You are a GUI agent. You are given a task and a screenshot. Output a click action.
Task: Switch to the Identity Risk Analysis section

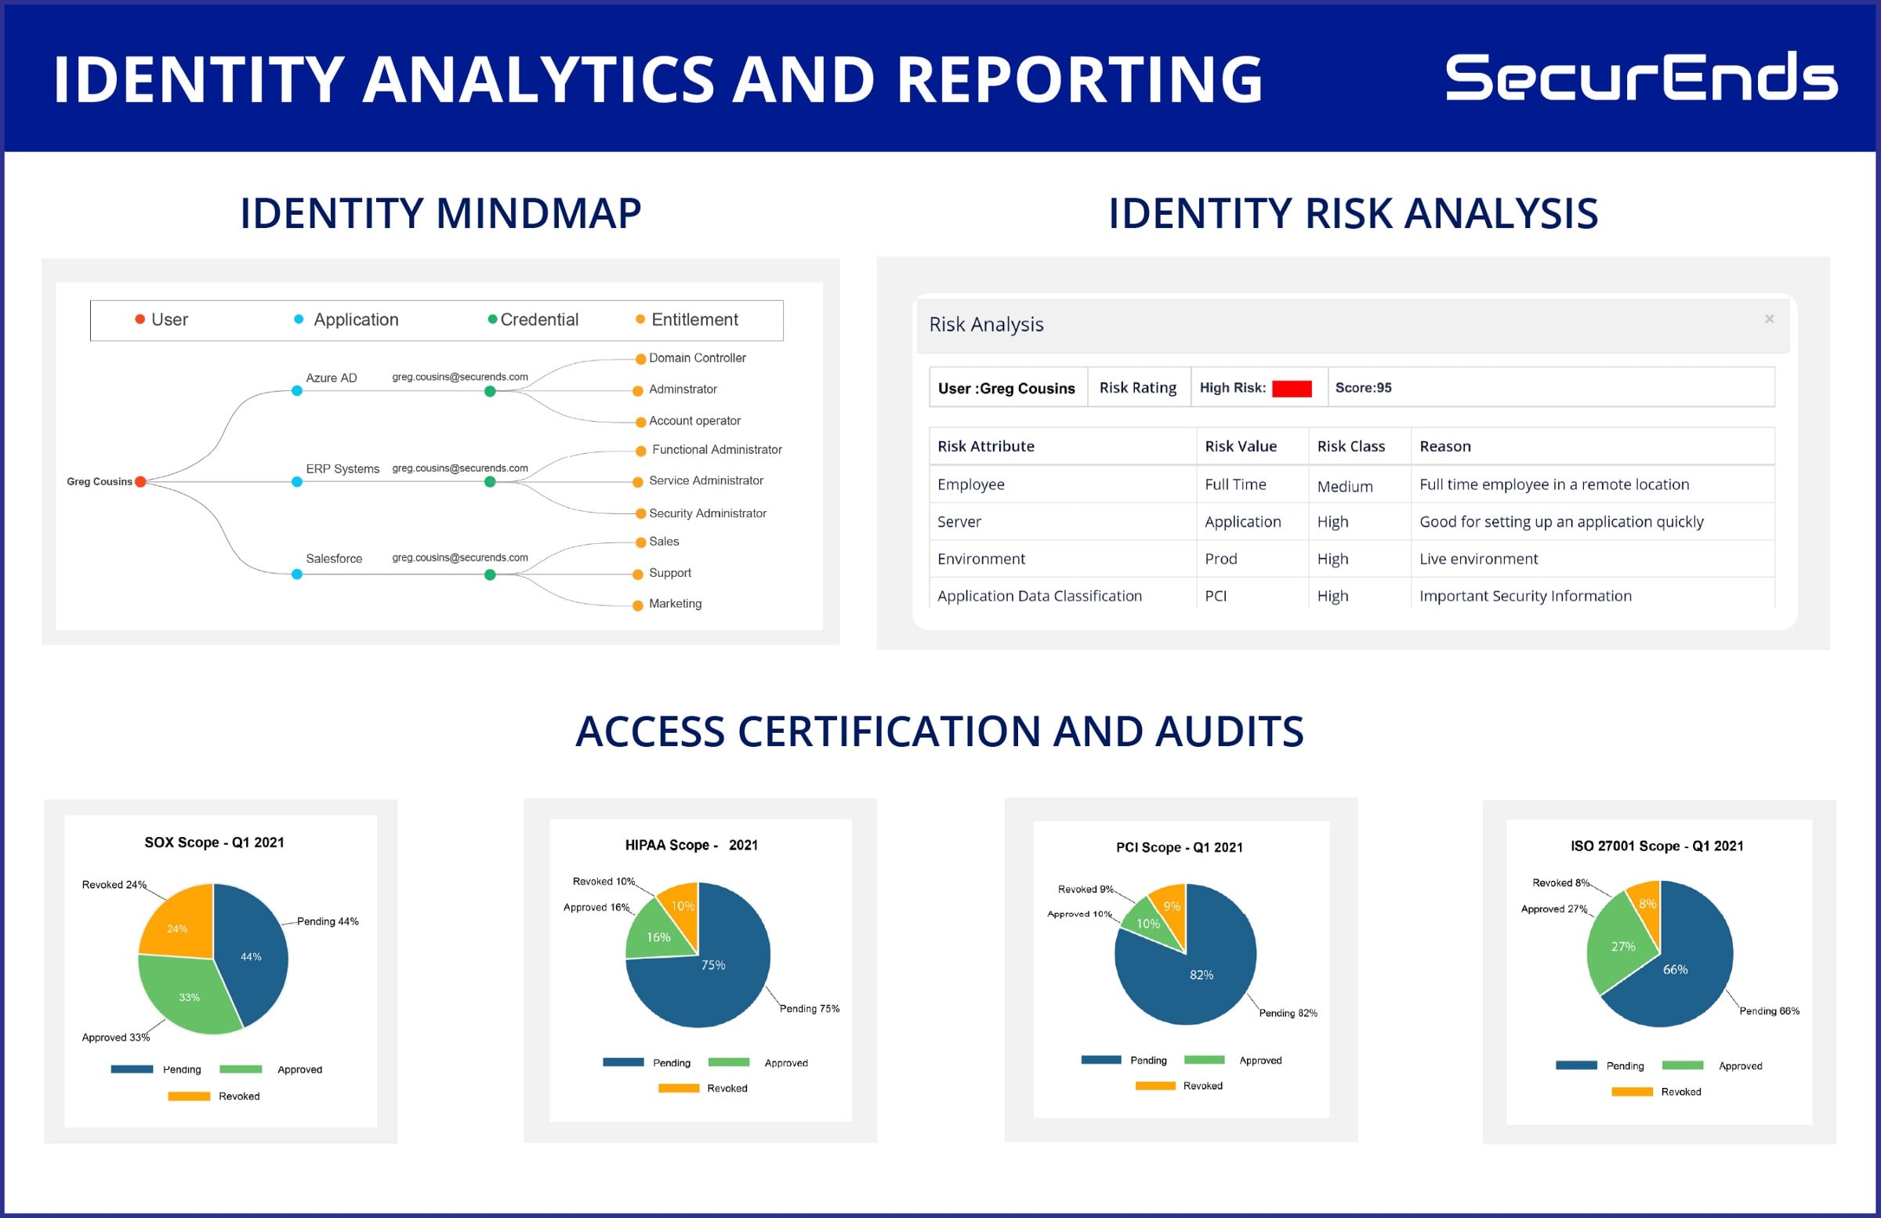click(1352, 212)
